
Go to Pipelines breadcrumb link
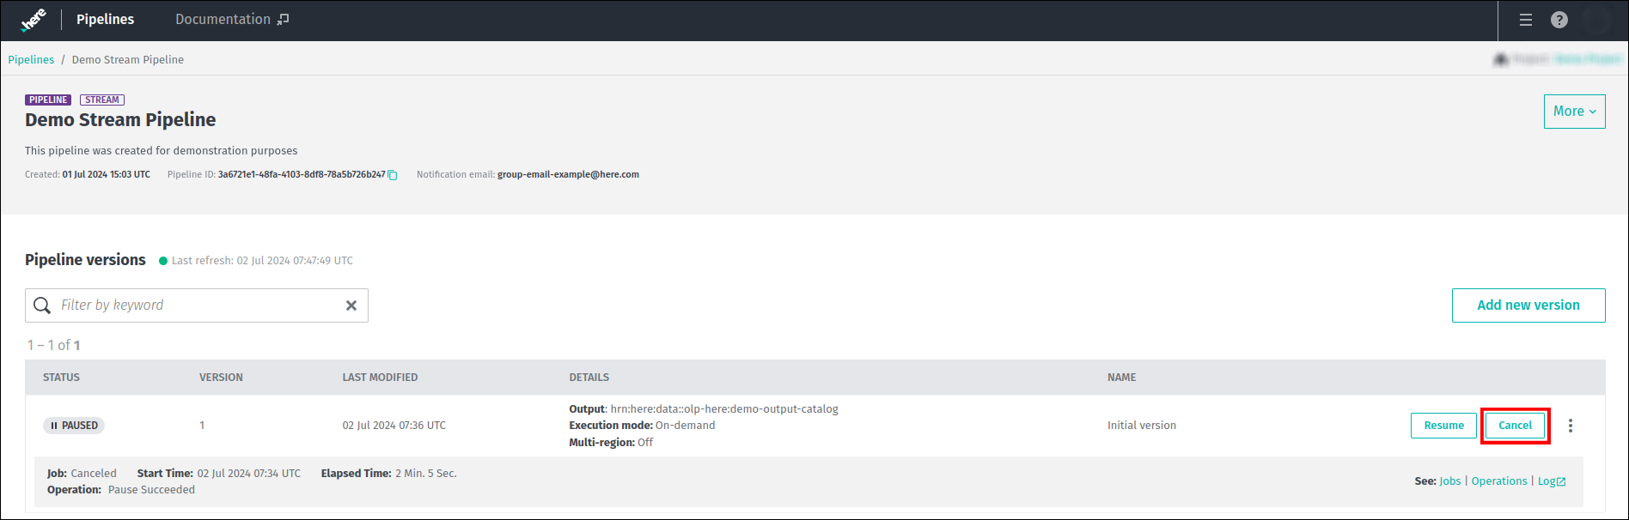pyautogui.click(x=31, y=59)
